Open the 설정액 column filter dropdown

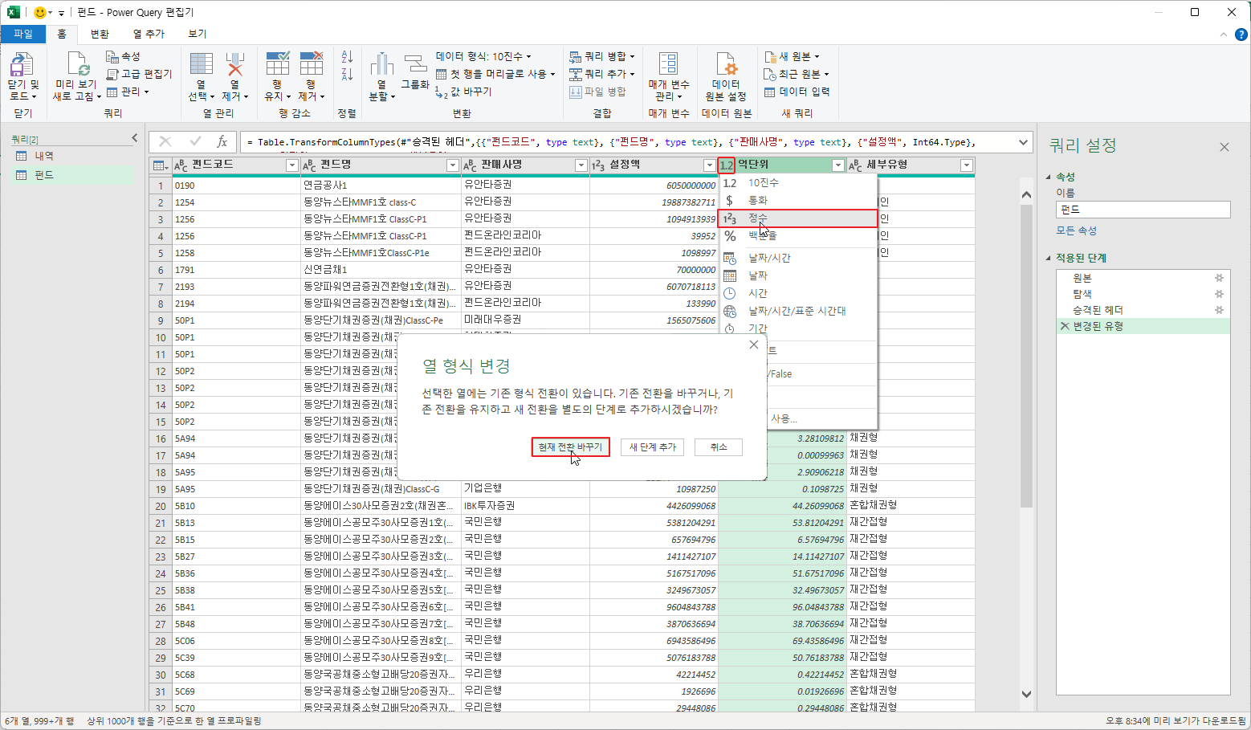[x=710, y=165]
